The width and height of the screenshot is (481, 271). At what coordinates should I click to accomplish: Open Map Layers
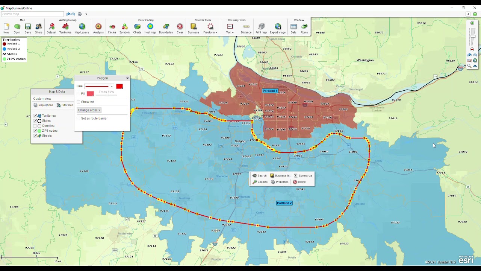pyautogui.click(x=82, y=28)
